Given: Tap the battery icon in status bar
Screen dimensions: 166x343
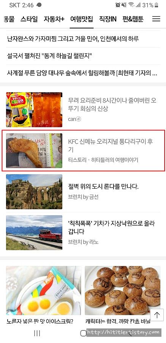Looking at the screenshot, I should point(157,5).
